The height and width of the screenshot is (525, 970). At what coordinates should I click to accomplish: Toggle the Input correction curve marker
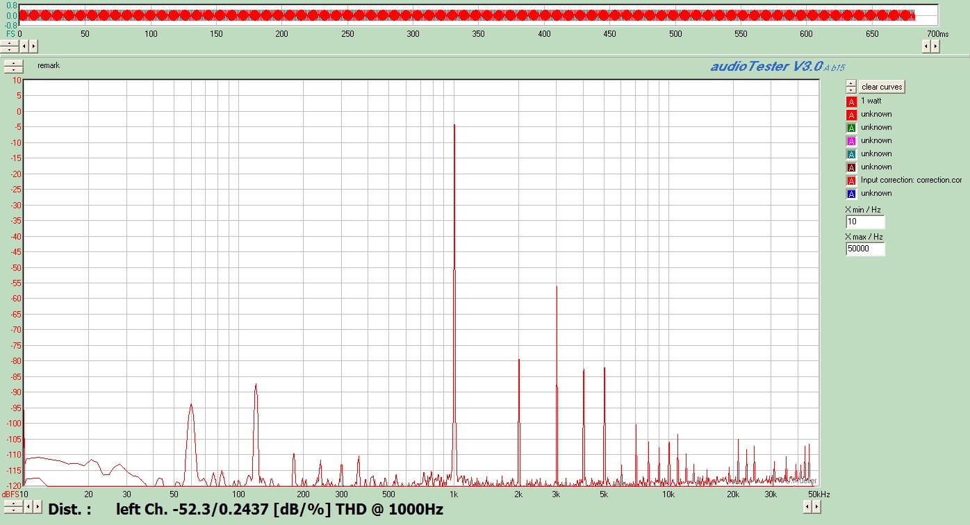(x=851, y=181)
